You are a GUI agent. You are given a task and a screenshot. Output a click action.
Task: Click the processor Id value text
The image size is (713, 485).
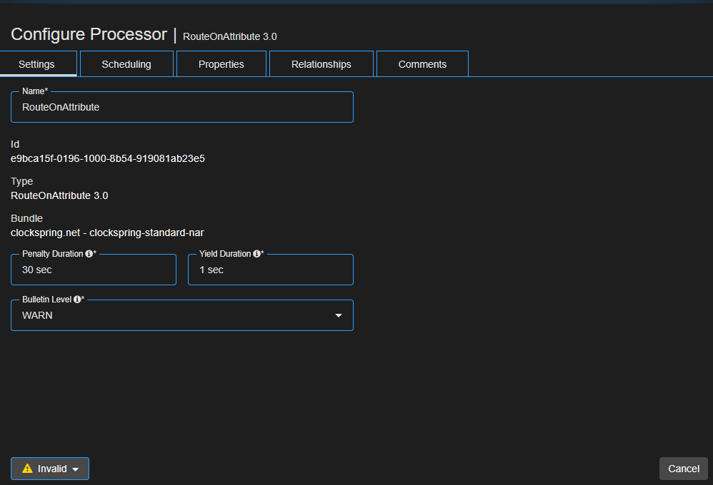pyautogui.click(x=107, y=158)
